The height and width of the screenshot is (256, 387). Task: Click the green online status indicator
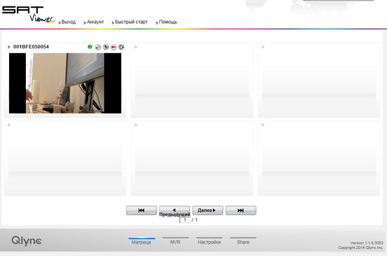click(x=90, y=47)
